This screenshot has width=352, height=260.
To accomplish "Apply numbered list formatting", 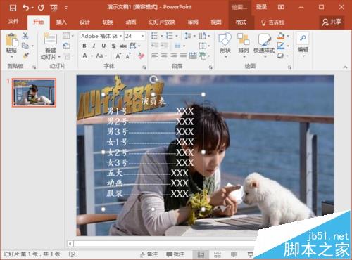I will click(169, 36).
